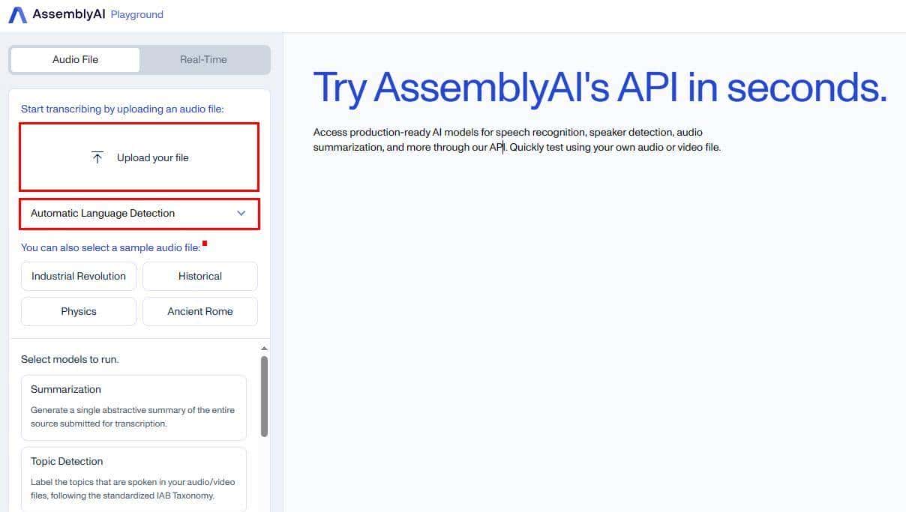The image size is (906, 512).
Task: Click 'Start transcribing by uploading an audio file:' label
Action: (x=122, y=109)
